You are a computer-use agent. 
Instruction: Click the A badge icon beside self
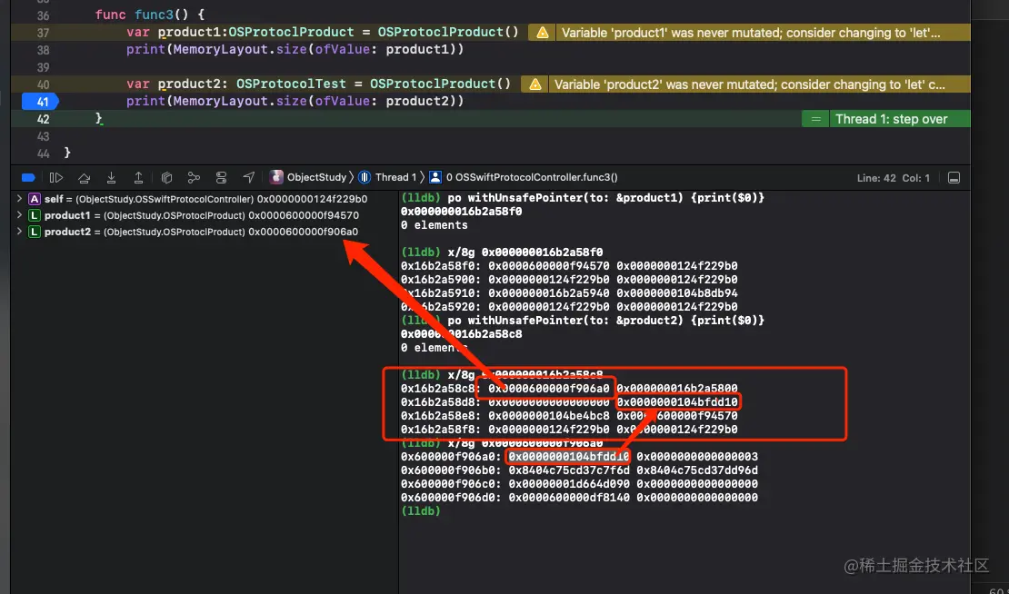(35, 199)
